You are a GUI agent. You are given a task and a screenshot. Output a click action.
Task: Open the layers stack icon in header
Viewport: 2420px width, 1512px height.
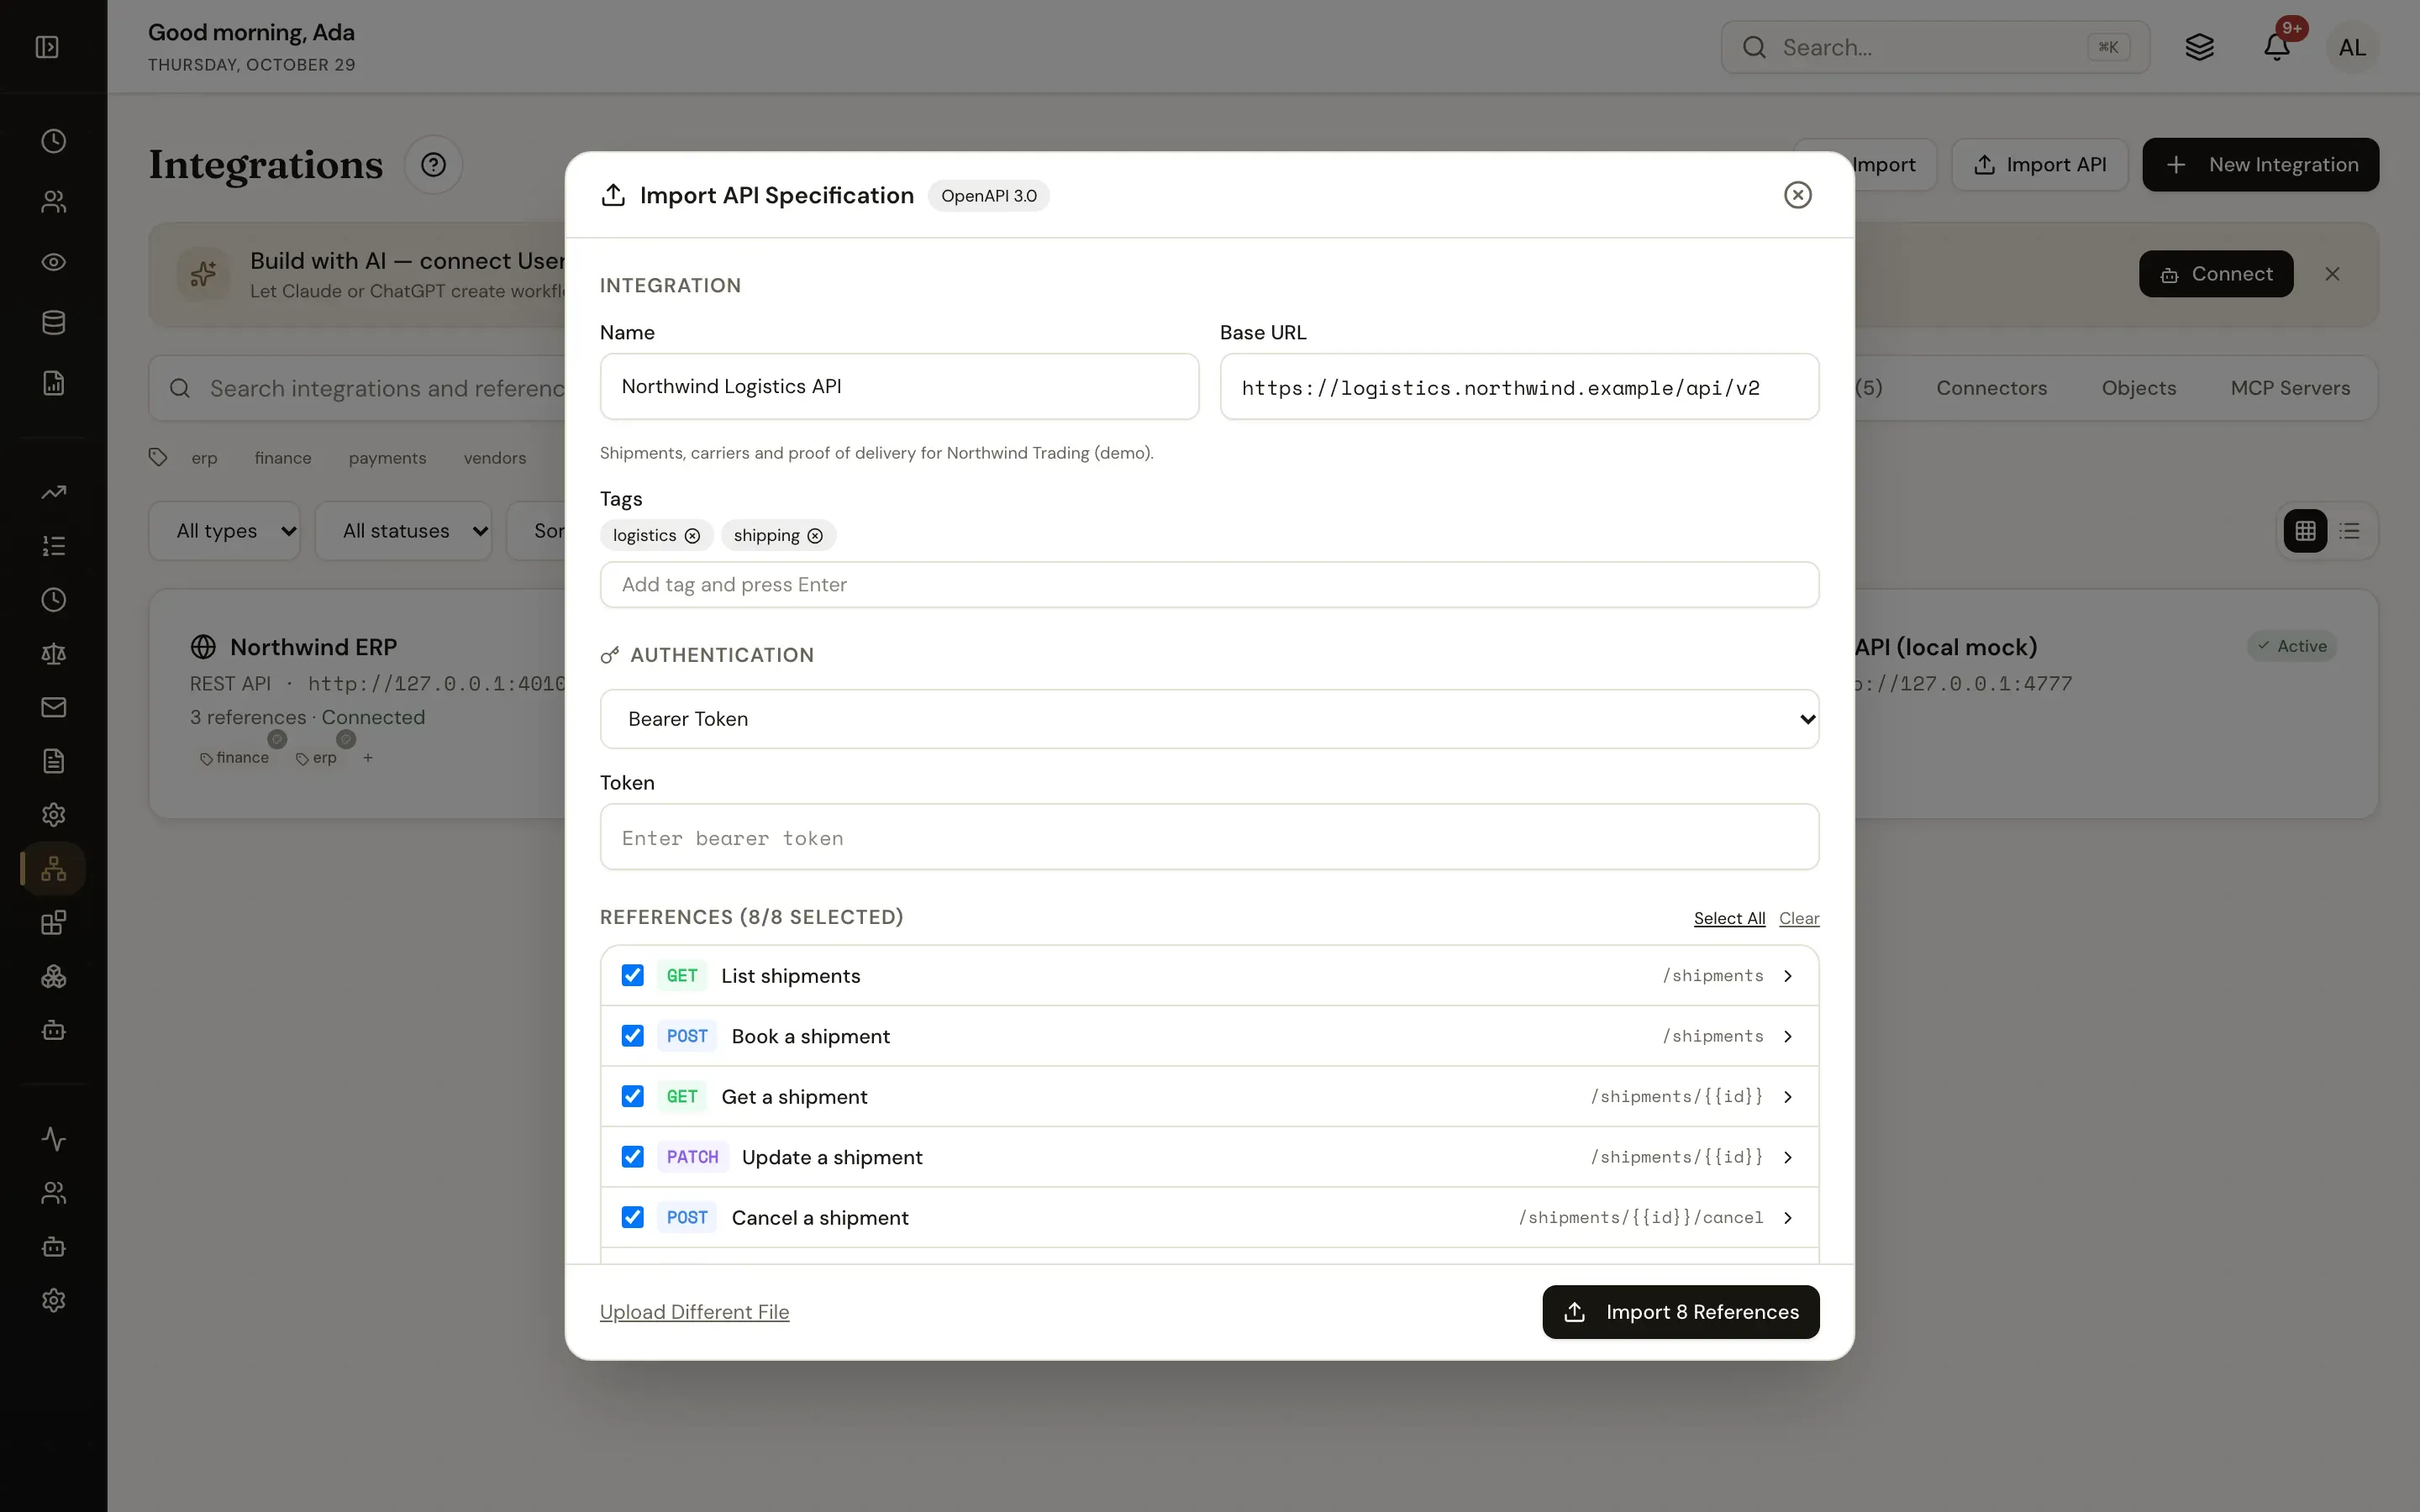(2199, 47)
